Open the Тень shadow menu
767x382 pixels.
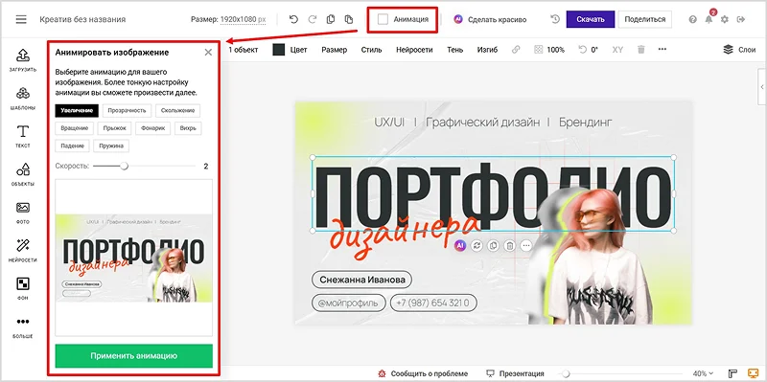coord(454,50)
